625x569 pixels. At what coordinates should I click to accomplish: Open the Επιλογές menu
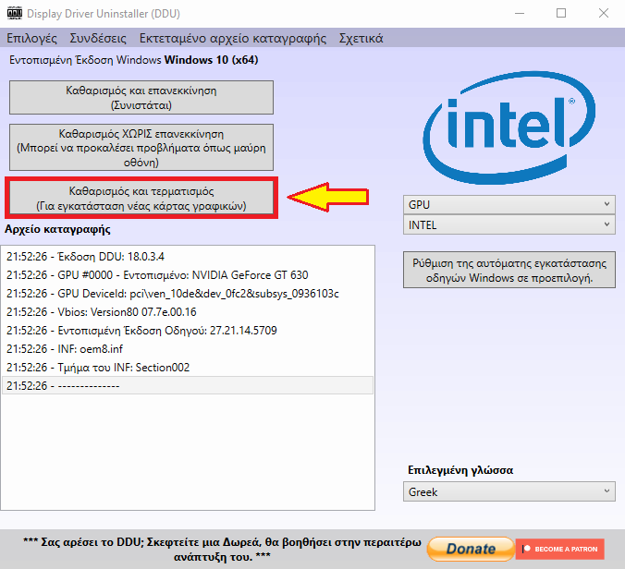31,38
